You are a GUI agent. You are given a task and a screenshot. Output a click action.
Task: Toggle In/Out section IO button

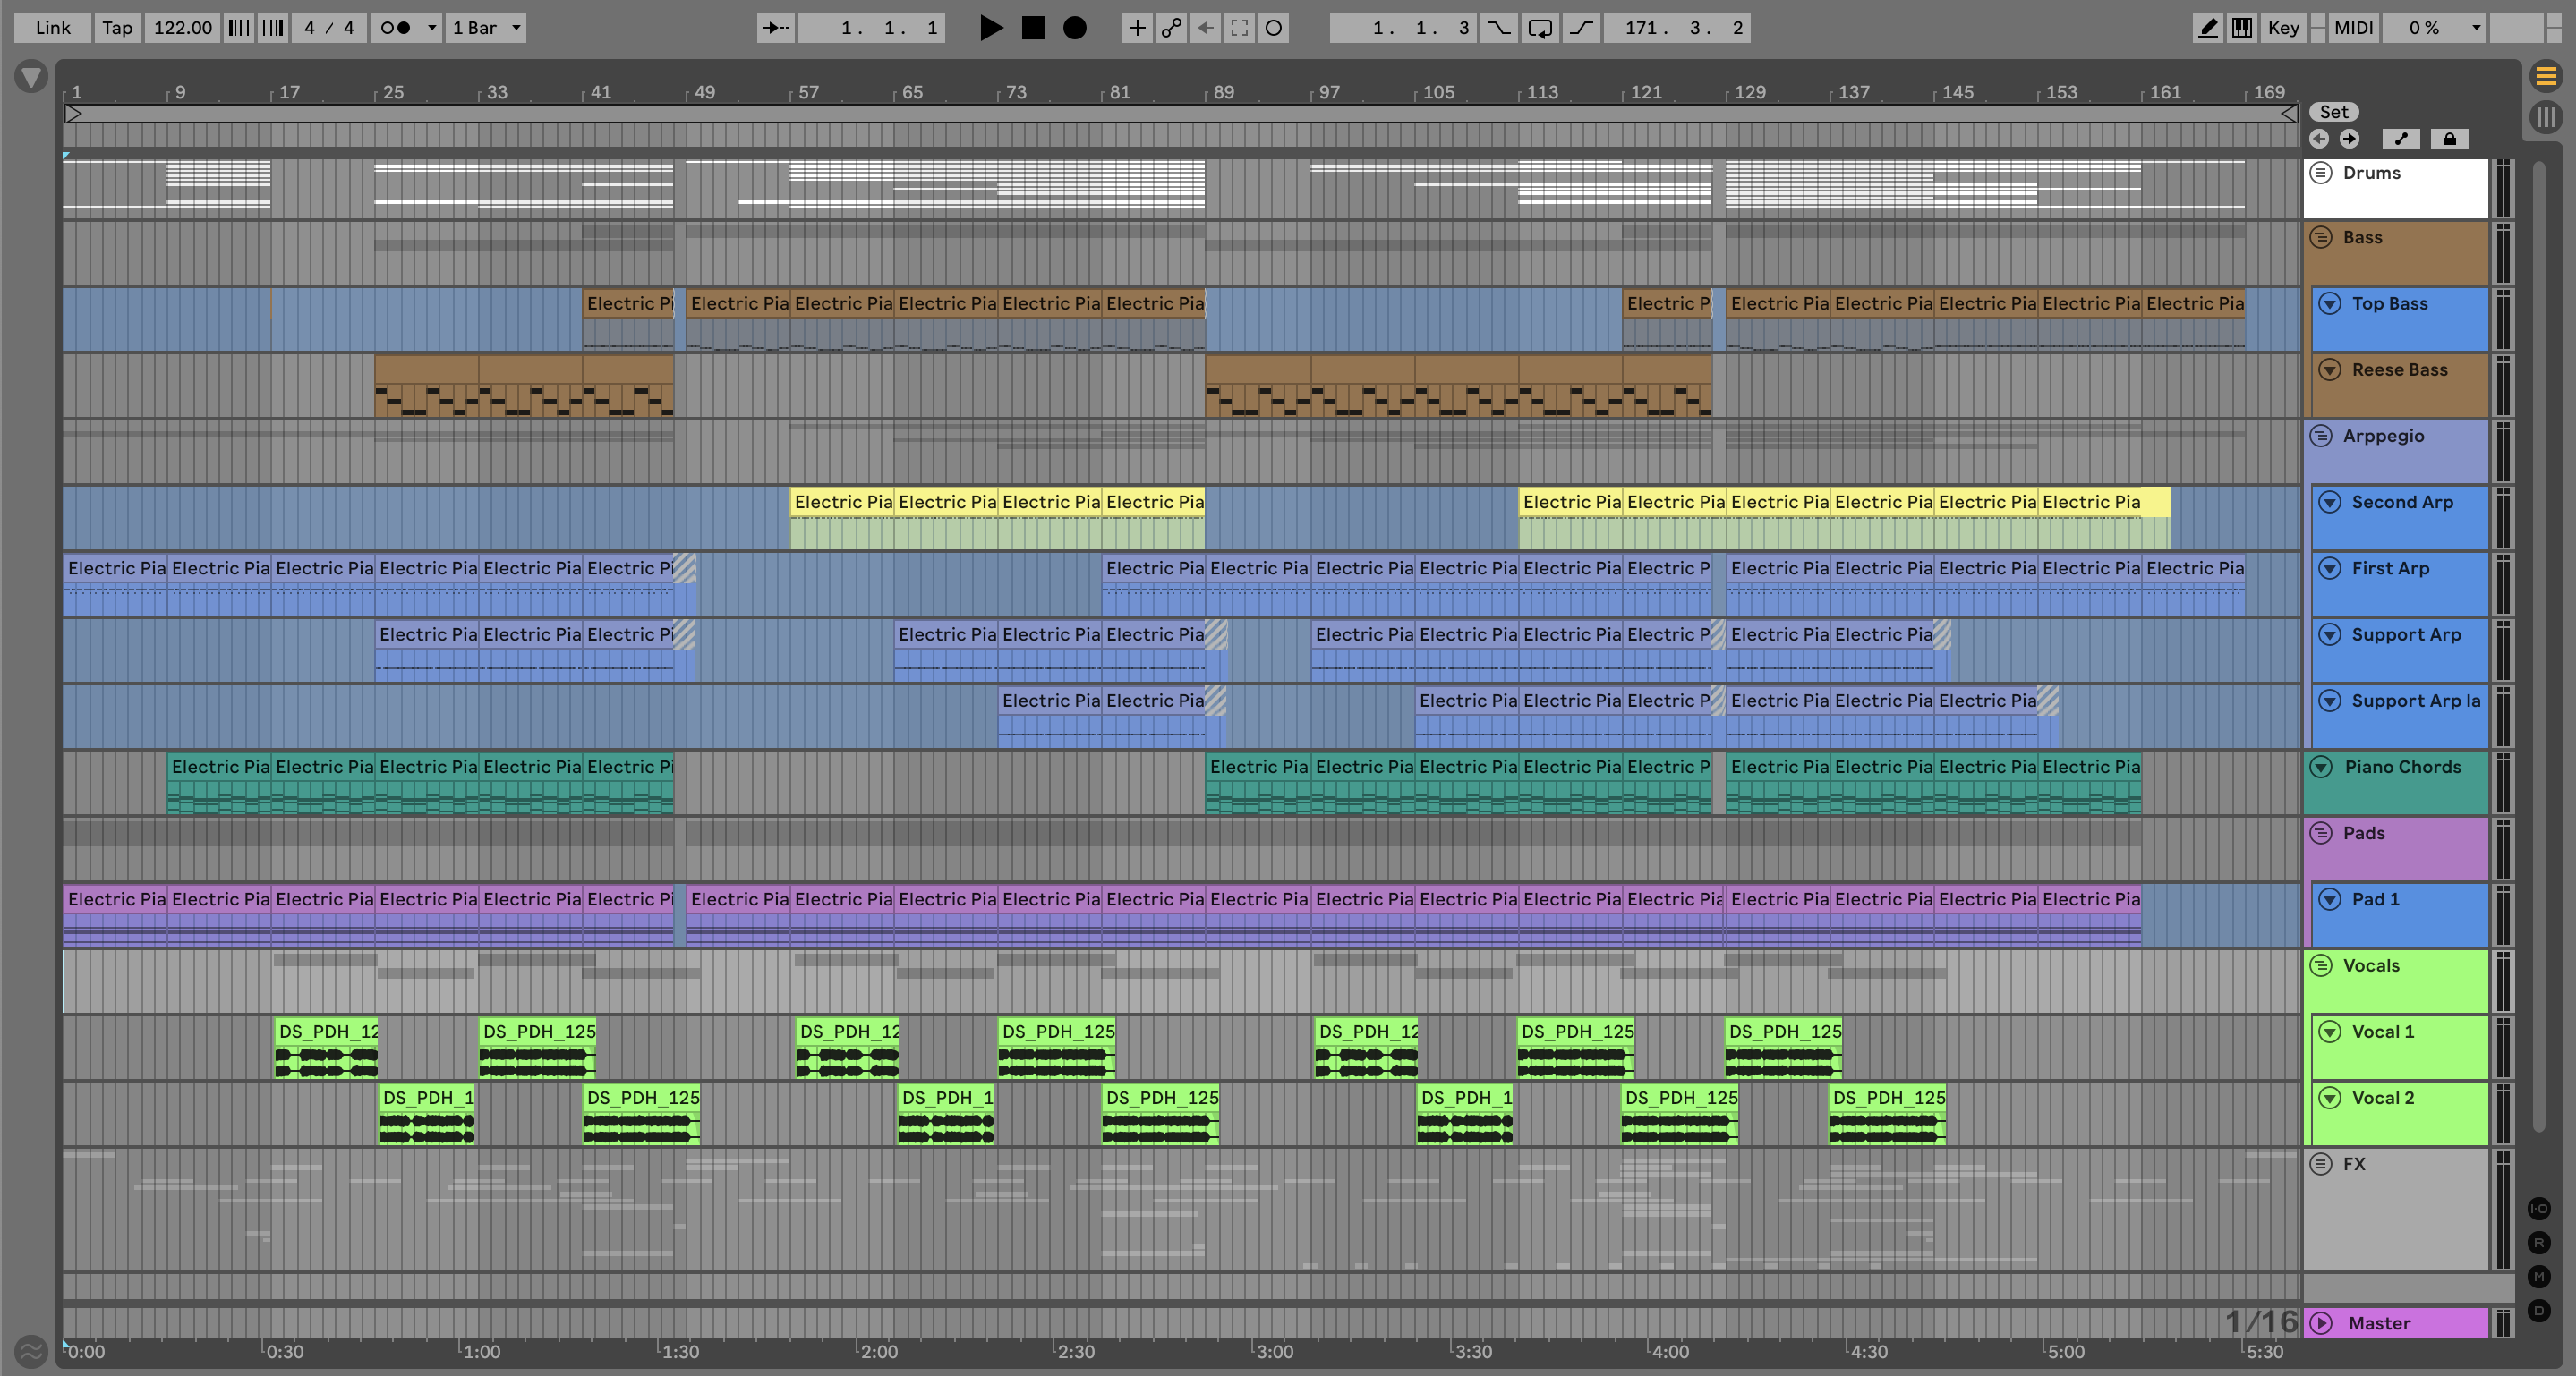2539,1209
